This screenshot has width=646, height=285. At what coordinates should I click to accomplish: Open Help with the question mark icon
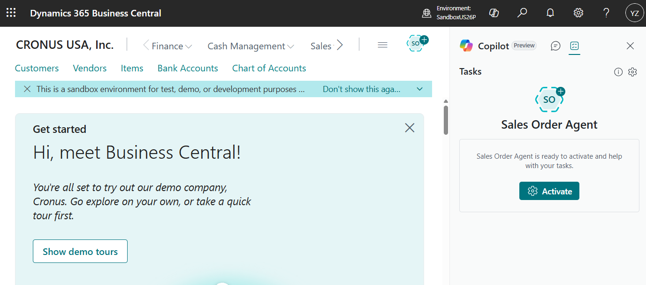606,13
